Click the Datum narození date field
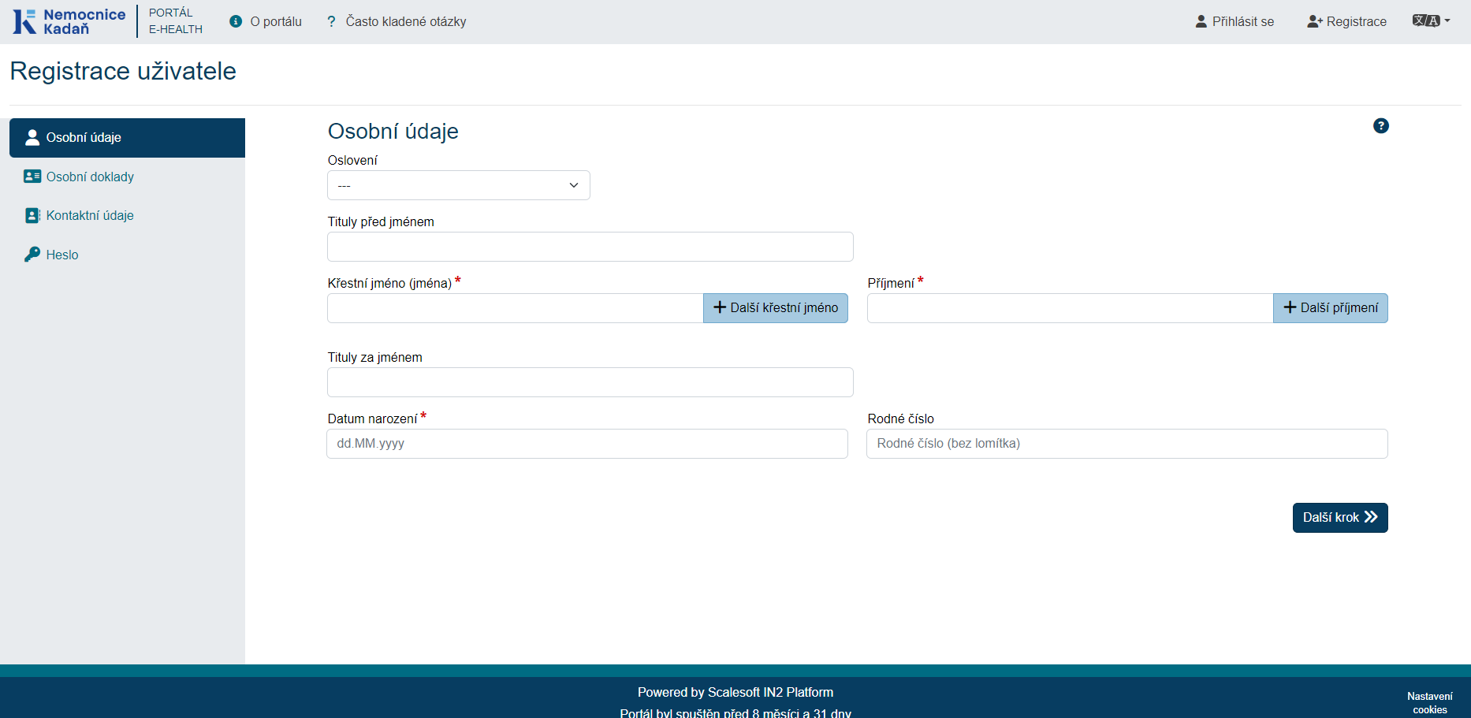This screenshot has width=1471, height=718. (x=587, y=444)
